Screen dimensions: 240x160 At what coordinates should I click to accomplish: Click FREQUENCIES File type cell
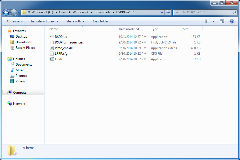(164, 42)
